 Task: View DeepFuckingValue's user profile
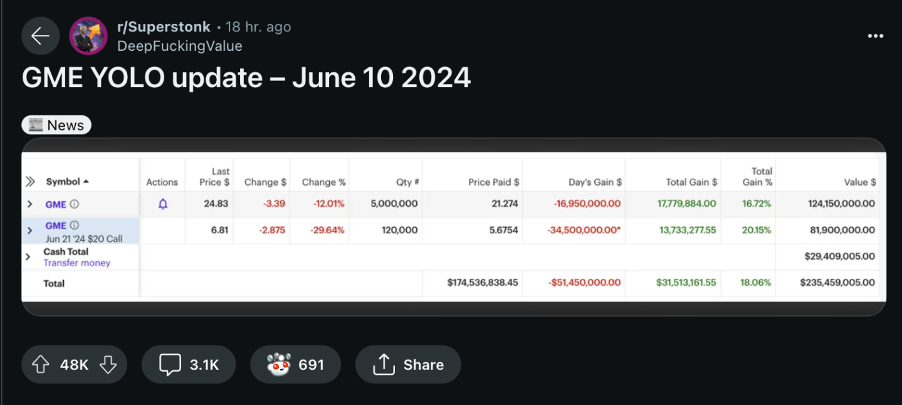[x=179, y=46]
